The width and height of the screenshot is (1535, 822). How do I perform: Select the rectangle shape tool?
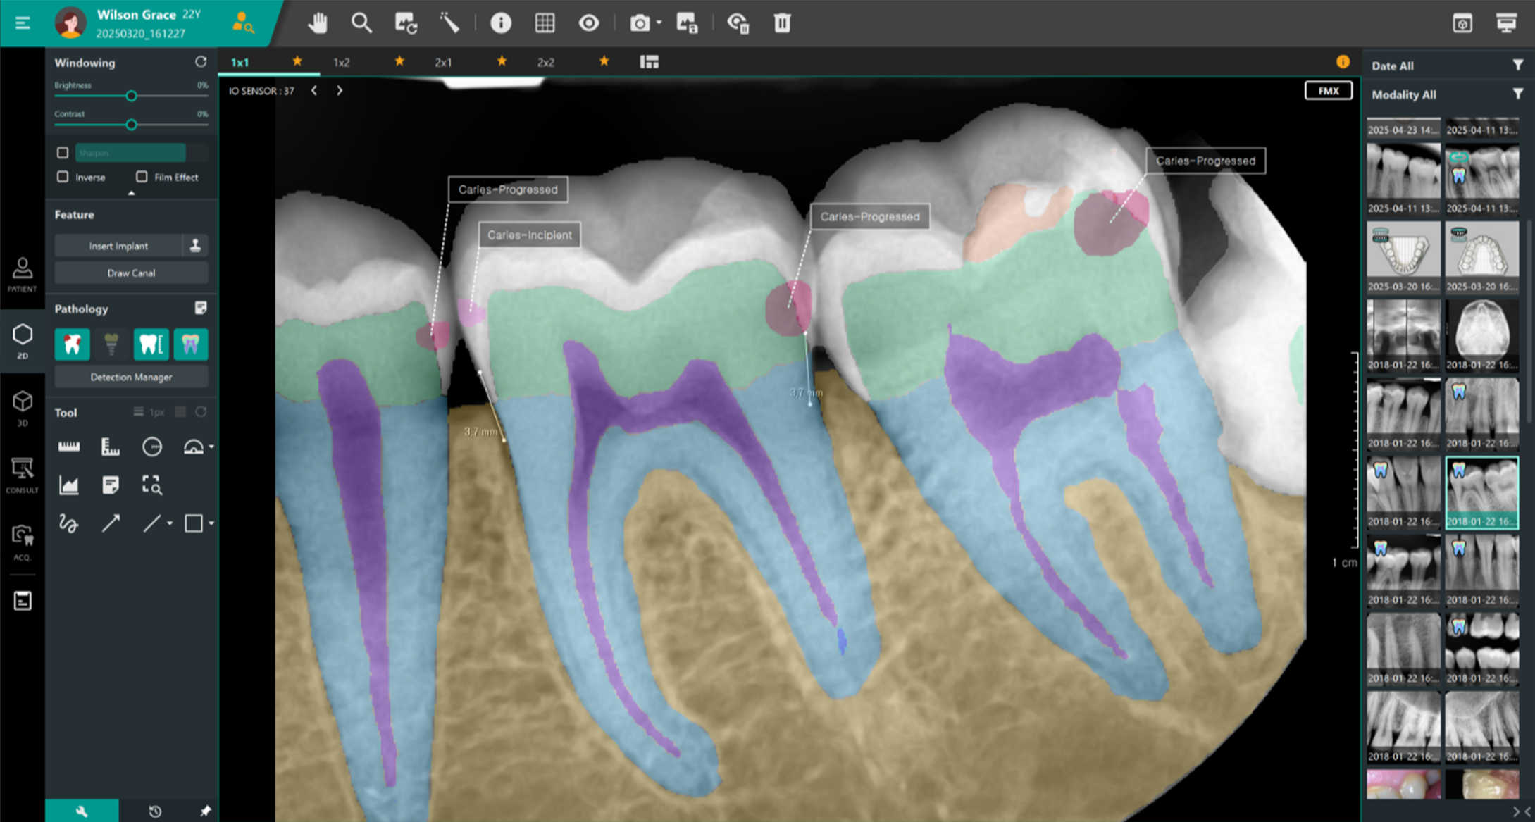click(x=193, y=523)
